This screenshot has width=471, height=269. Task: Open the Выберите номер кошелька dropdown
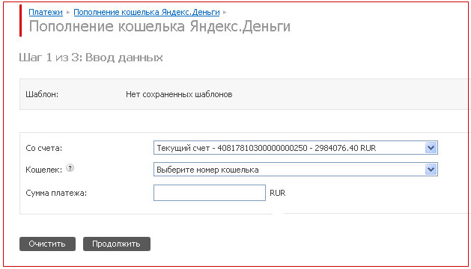click(x=296, y=170)
